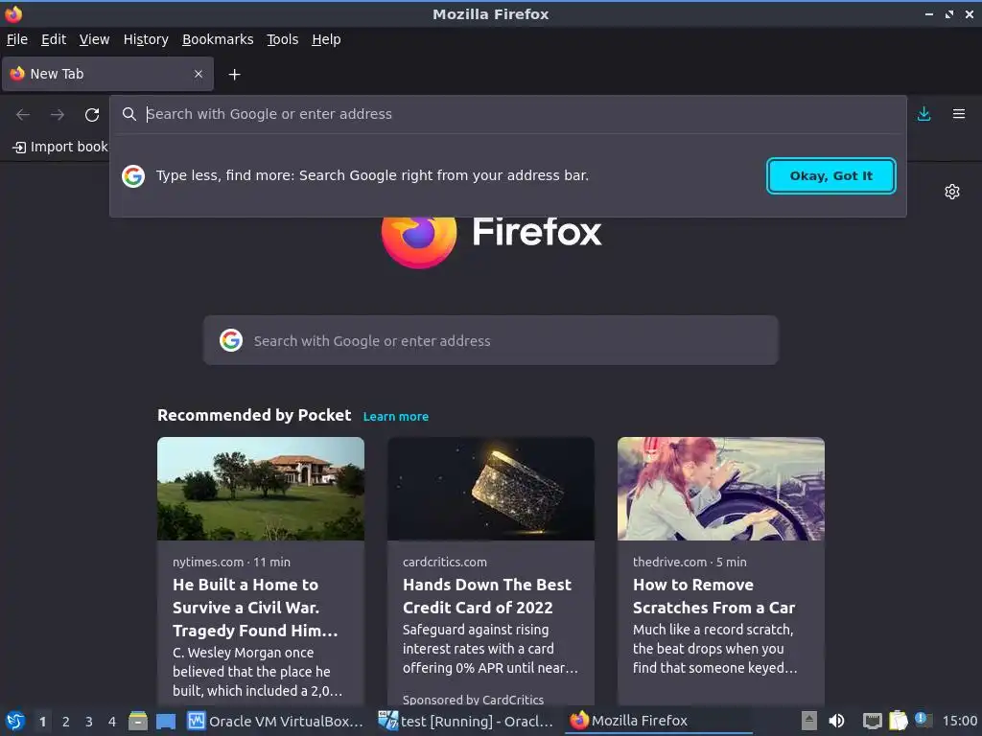Click the Okay, Got It button
This screenshot has height=736, width=982.
(830, 176)
